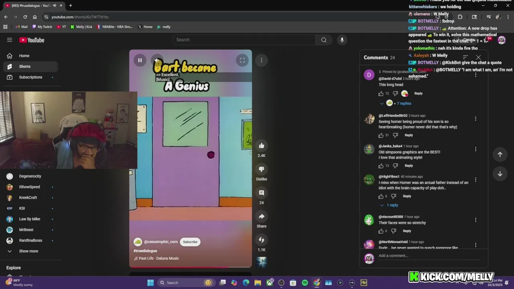Screen dimensions: 514x289
Task: Pause the playing Short video
Action: point(140,60)
